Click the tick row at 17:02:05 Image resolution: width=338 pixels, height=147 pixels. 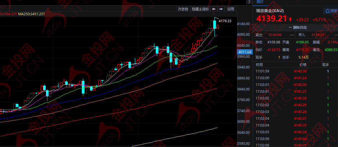coord(295,132)
